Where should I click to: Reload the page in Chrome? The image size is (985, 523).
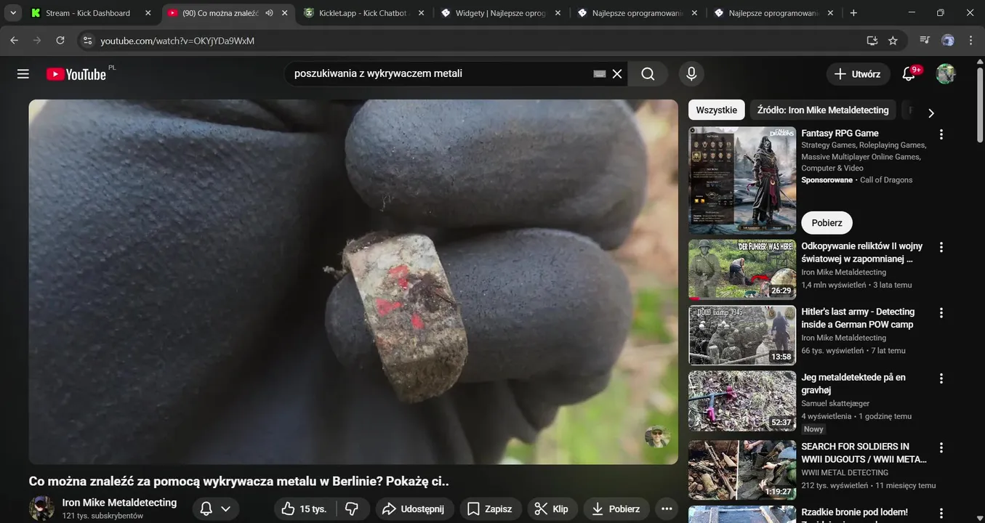[60, 41]
